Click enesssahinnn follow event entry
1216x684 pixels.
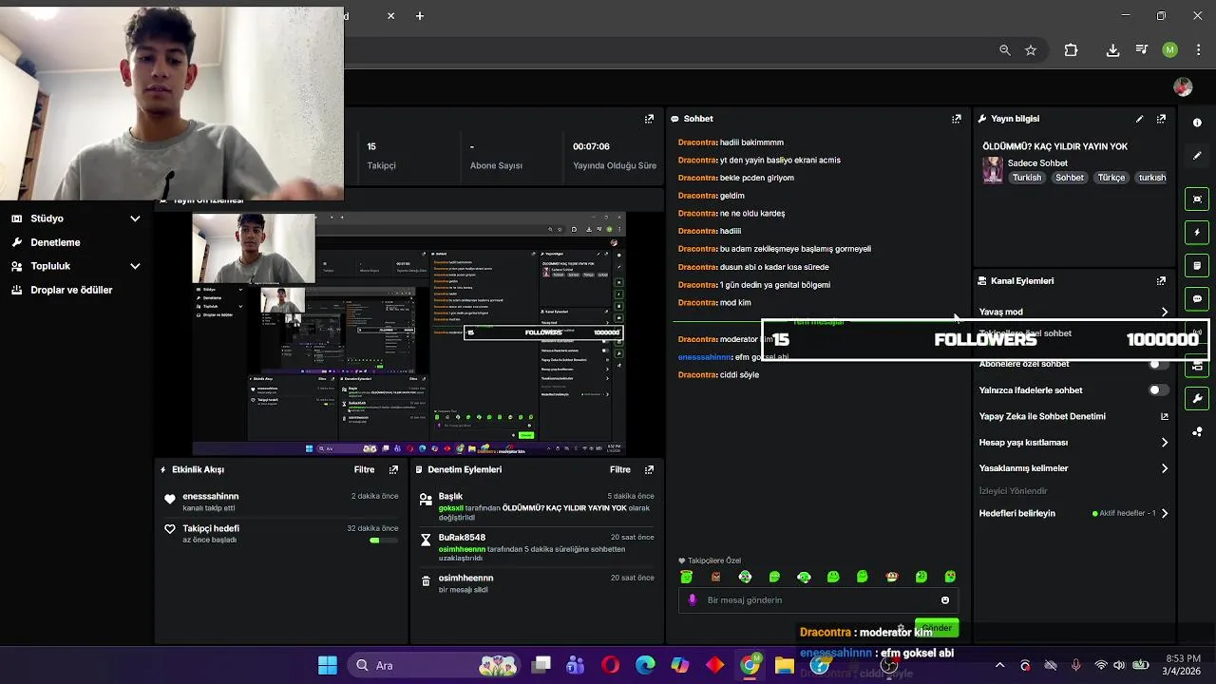(281, 502)
